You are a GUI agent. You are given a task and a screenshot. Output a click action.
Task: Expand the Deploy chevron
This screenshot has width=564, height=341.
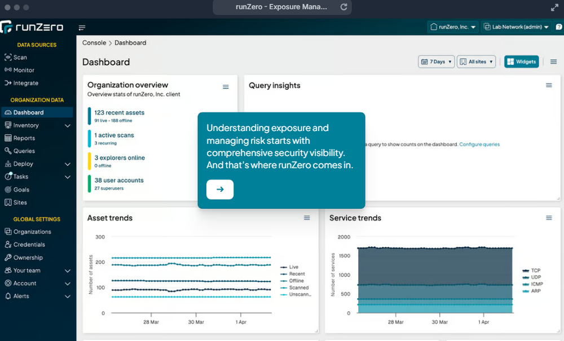coord(67,164)
